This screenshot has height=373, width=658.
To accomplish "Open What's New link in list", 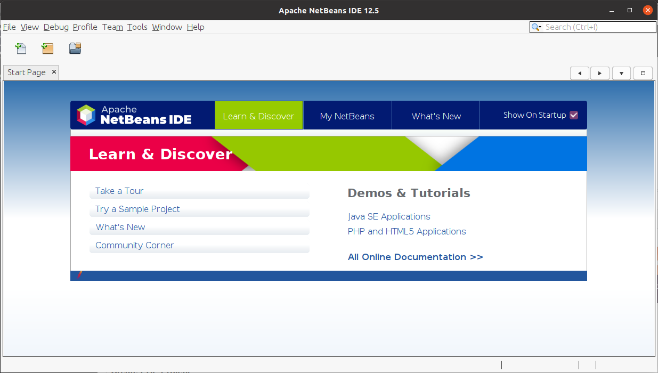I will point(120,227).
